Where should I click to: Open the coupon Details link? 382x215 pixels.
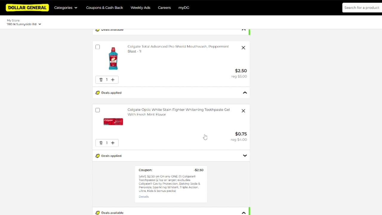tap(144, 196)
